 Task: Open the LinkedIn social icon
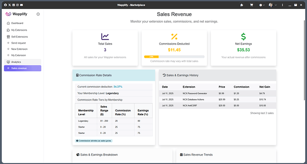point(13,5)
